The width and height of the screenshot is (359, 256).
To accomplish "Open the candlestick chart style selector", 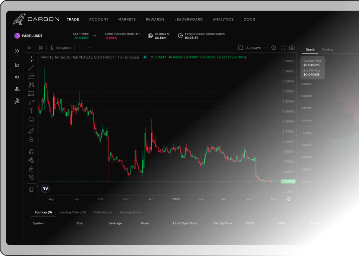I will (41, 48).
